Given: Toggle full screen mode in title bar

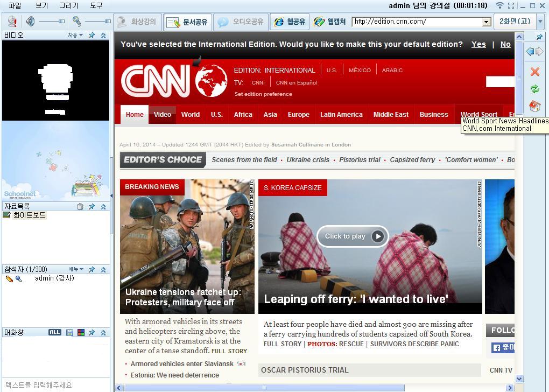Looking at the screenshot, I should tap(511, 5).
